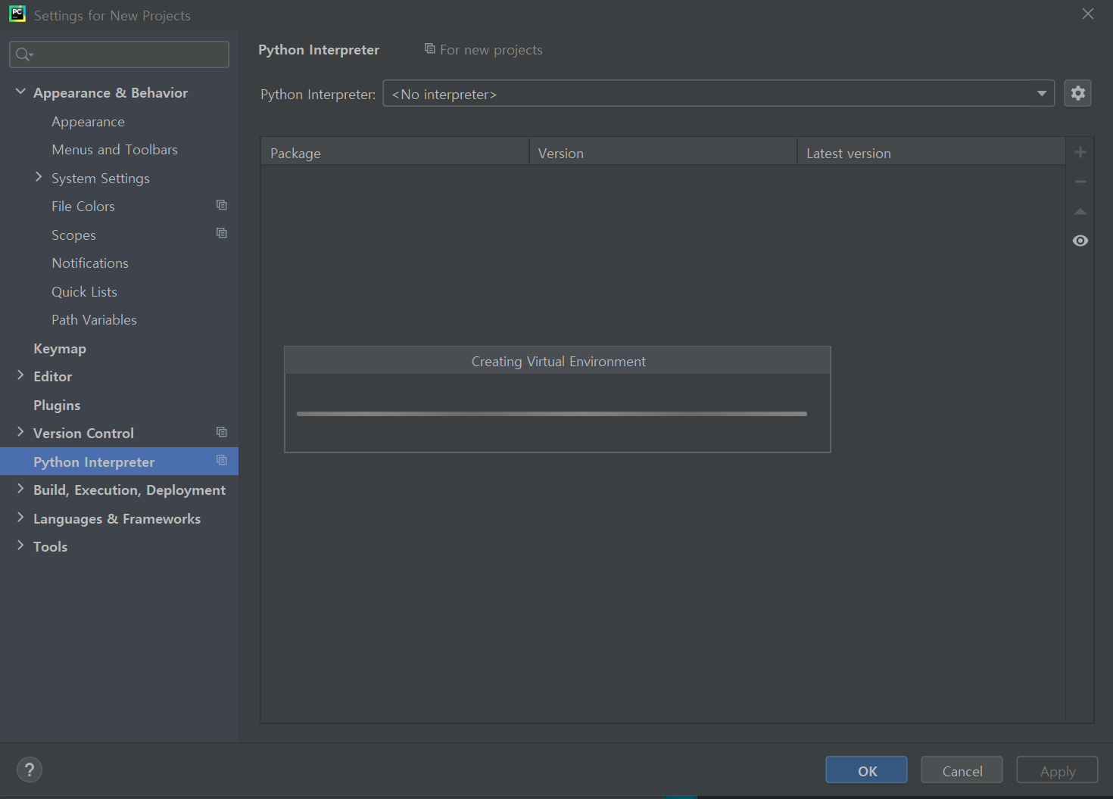The image size is (1113, 799).
Task: Click the Cancel button
Action: coord(962,770)
